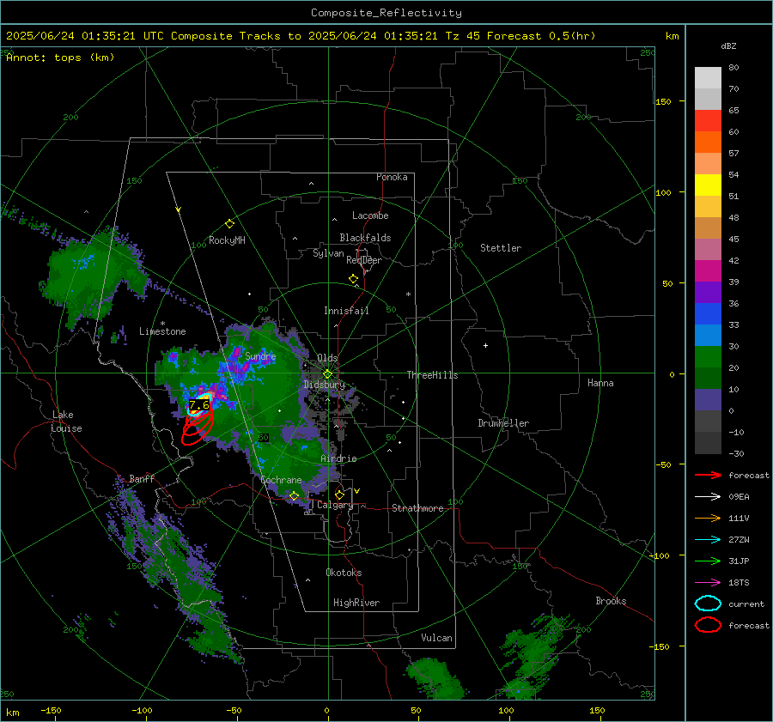This screenshot has width=773, height=722.
Task: Click the 18TS legend label
Action: point(739,583)
